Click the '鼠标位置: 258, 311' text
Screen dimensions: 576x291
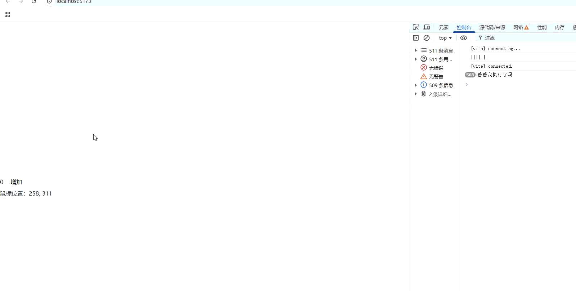coord(26,194)
